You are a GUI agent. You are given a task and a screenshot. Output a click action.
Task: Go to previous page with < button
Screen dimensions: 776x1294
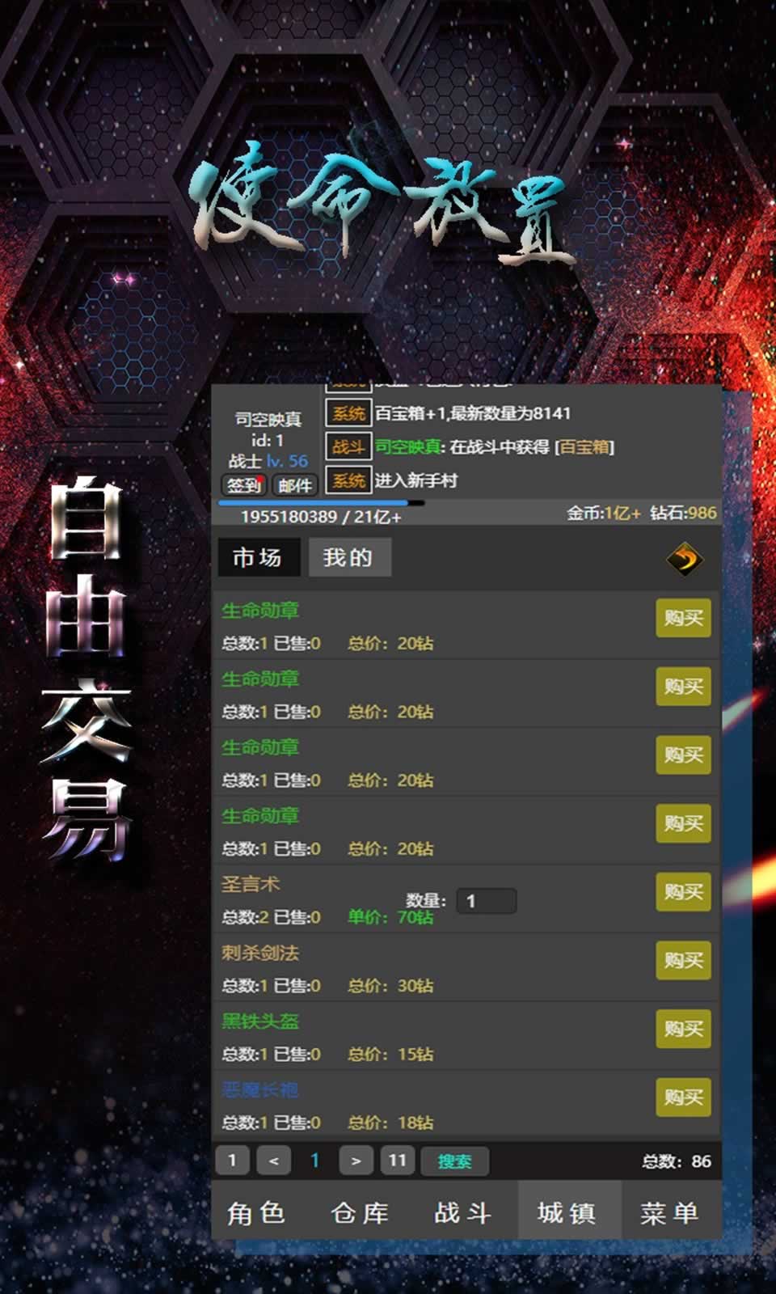click(274, 1161)
